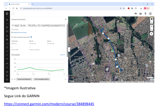Collapse the side panel with map arrow handle
Viewport: 161px width, 108px height.
coord(69,49)
